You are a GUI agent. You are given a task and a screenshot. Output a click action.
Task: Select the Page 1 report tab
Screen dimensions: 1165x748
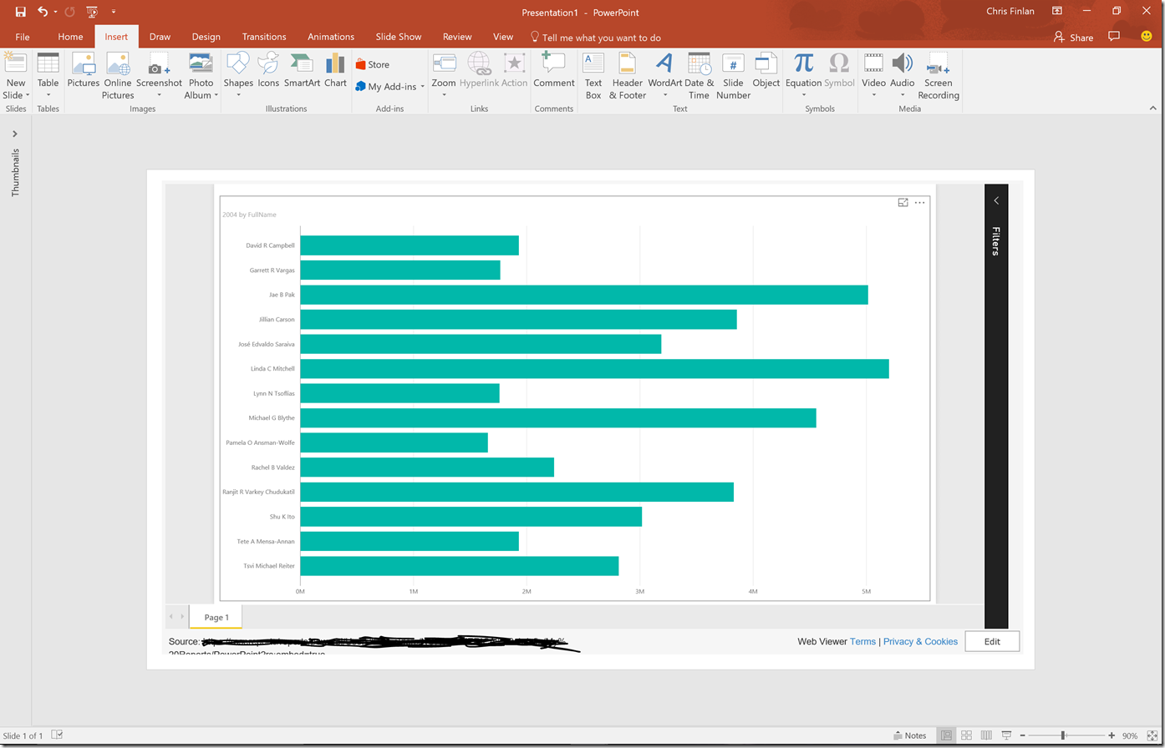215,618
